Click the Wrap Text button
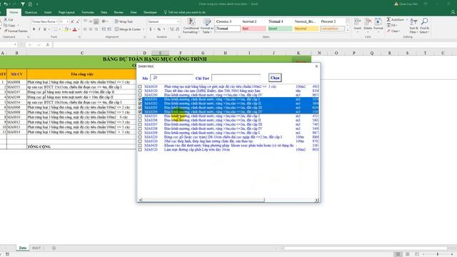This screenshot has width=457, height=257. 124,21
